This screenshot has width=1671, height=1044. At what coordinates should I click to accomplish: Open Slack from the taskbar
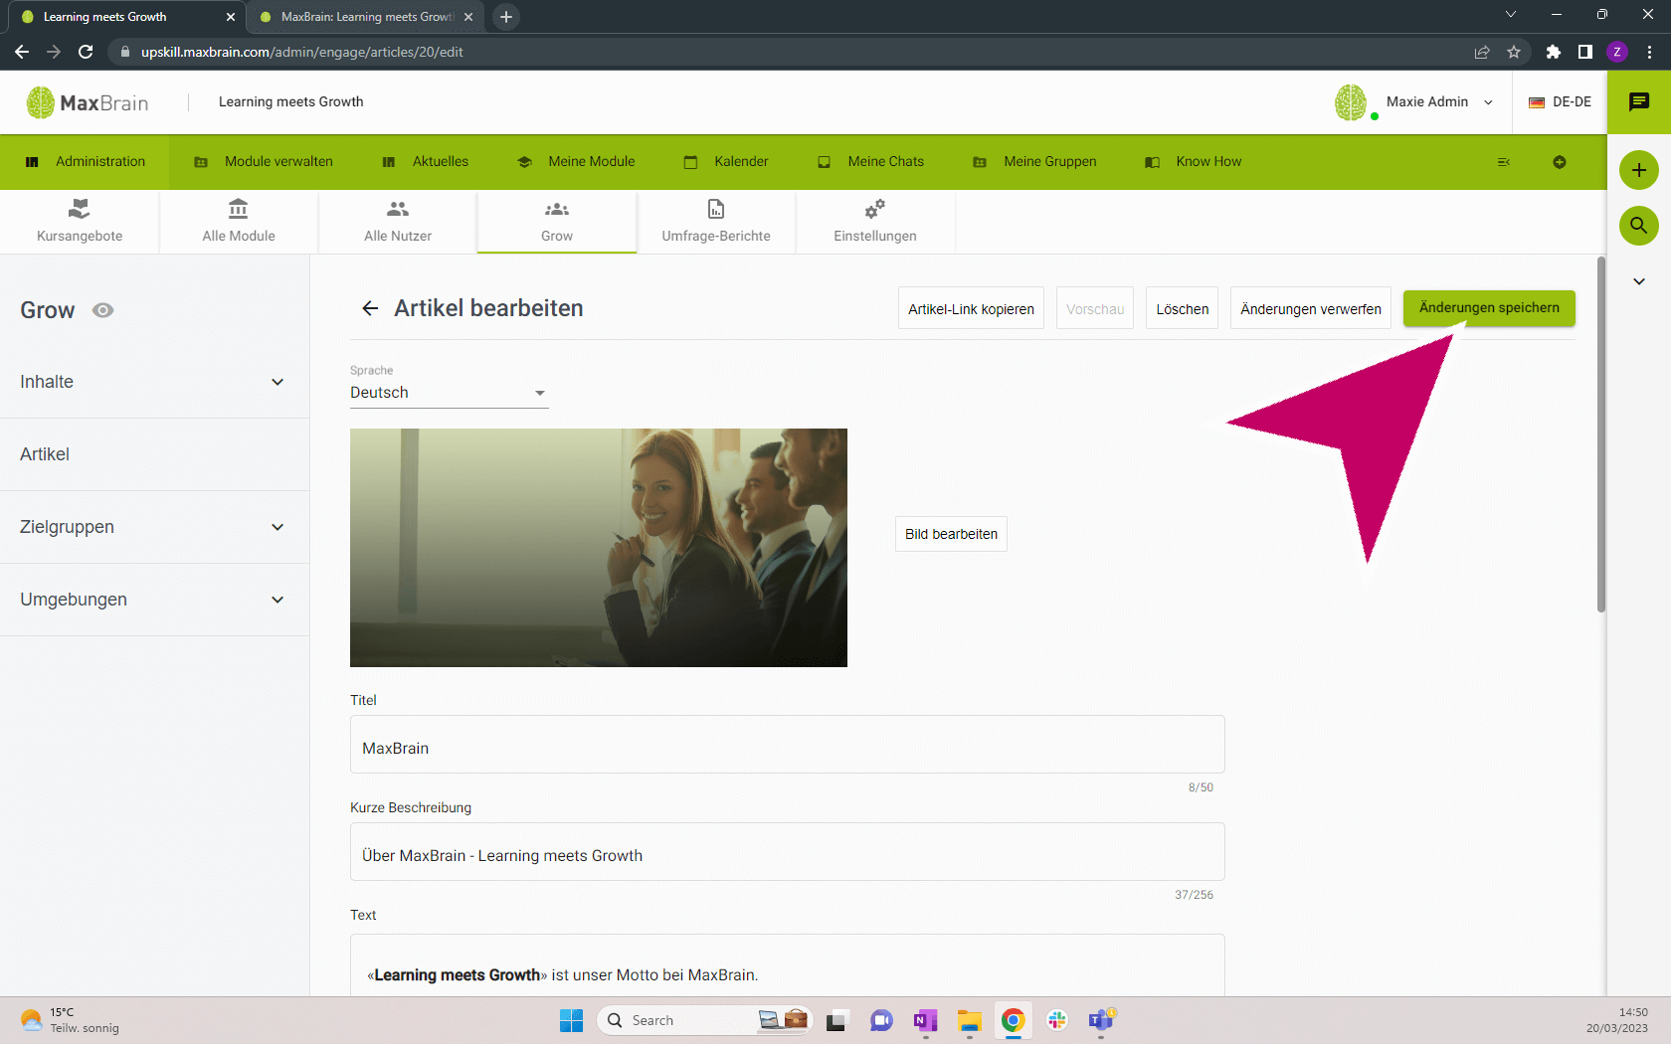tap(1057, 1020)
